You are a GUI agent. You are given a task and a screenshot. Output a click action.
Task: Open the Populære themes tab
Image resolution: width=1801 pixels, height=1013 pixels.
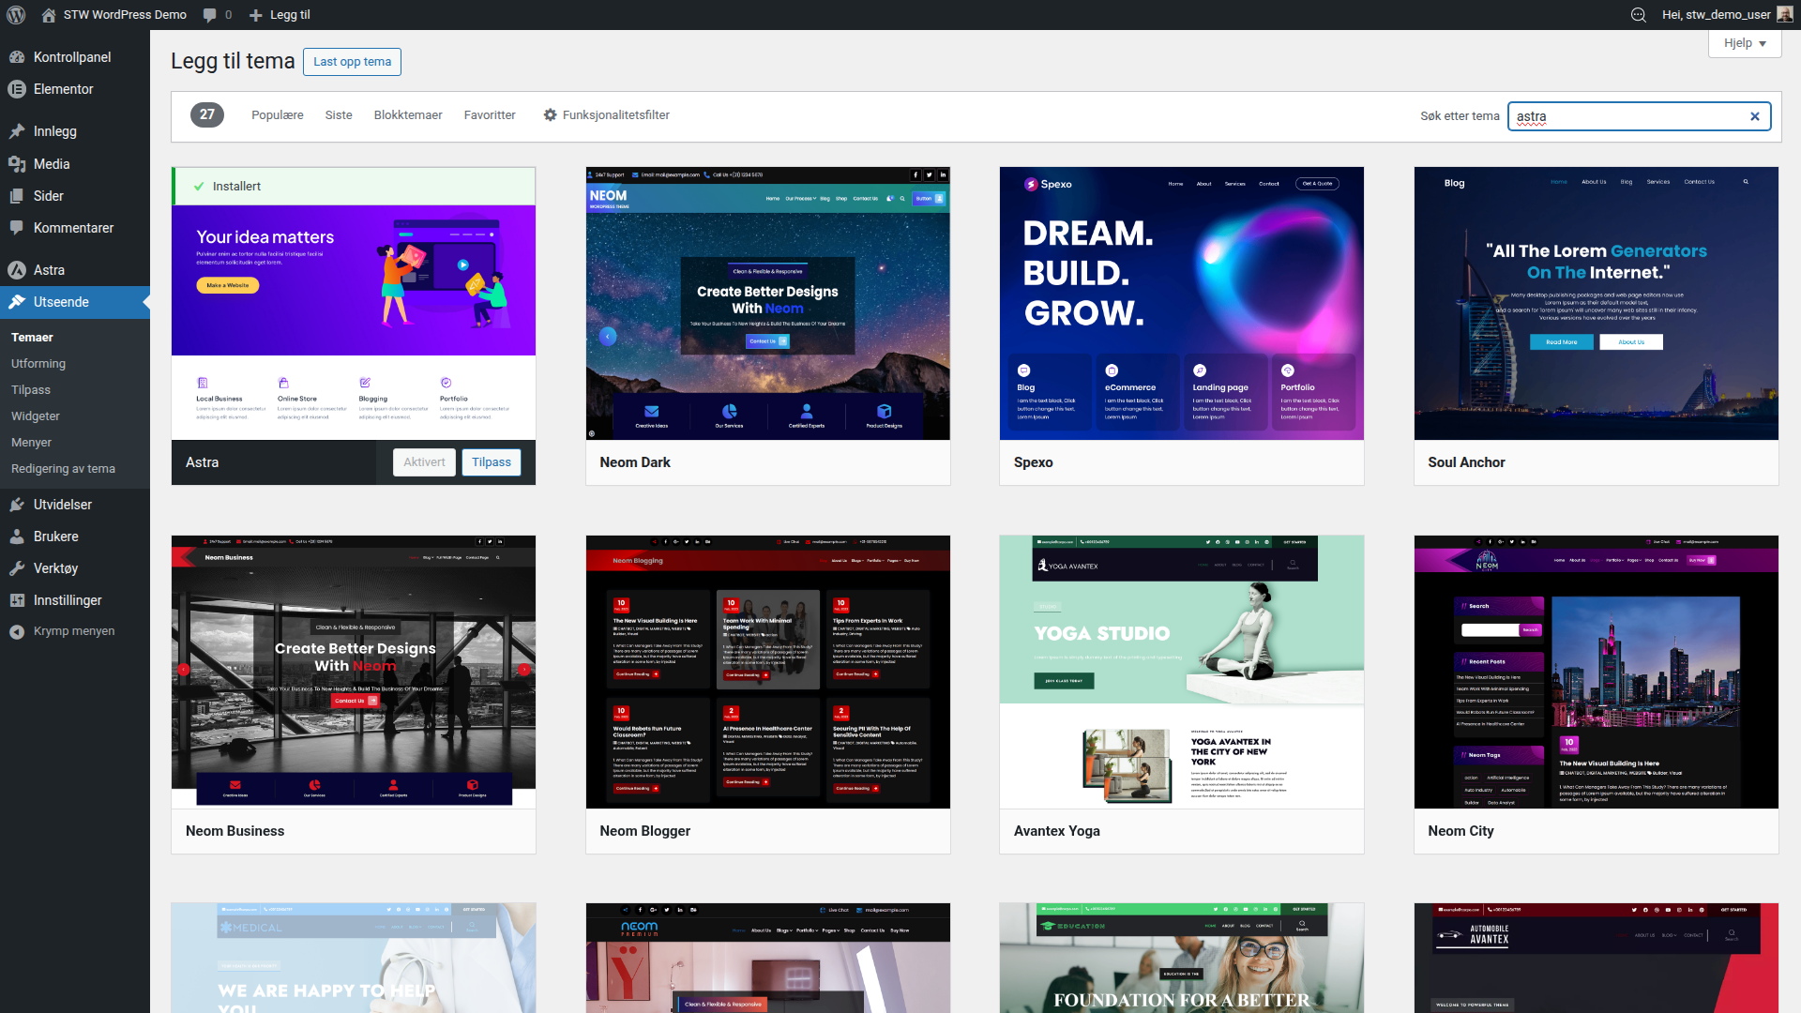277,114
